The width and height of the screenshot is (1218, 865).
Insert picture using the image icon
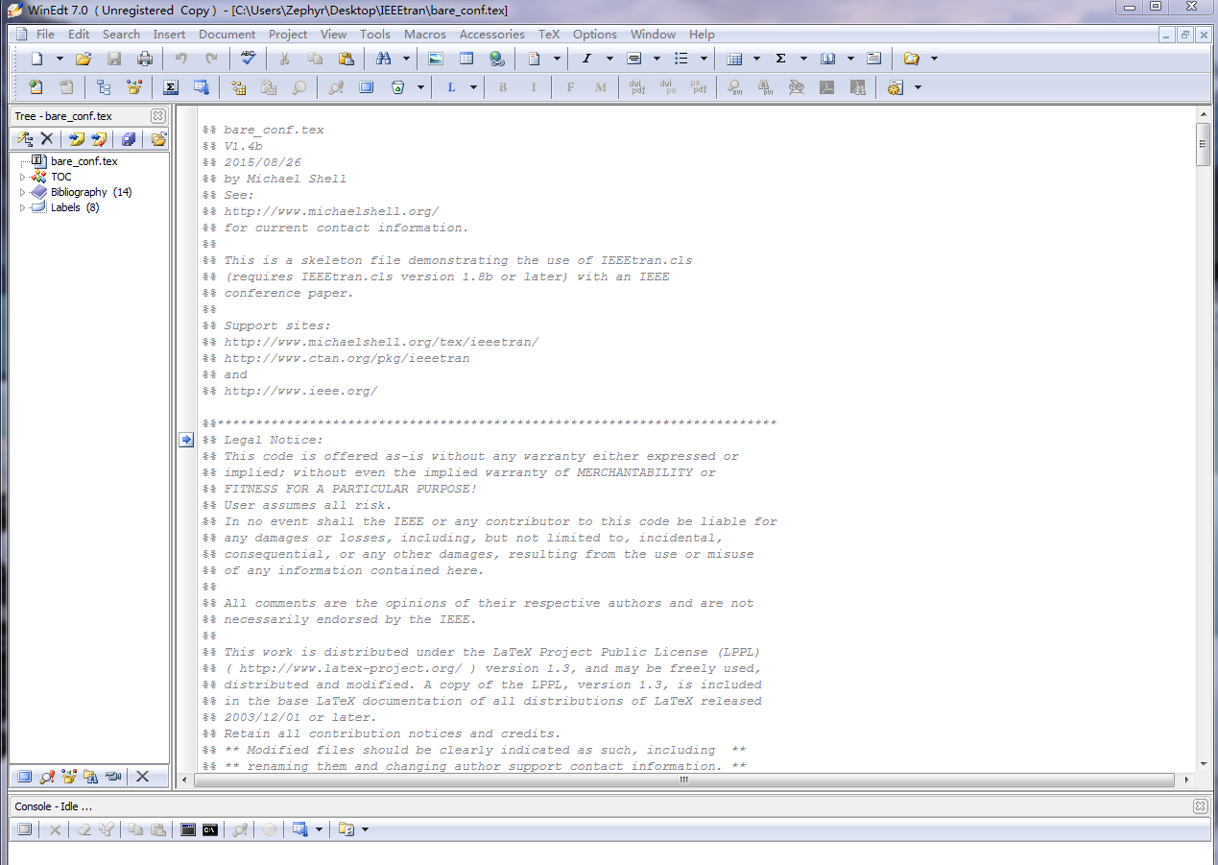[x=436, y=59]
